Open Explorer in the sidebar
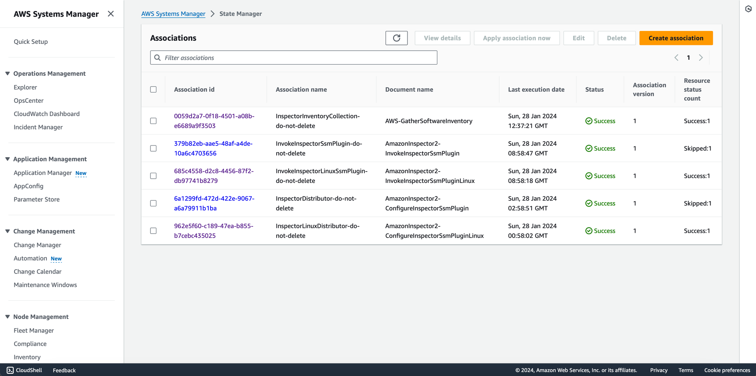Screen dimensions: 756x376 25,87
